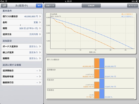Screen dimensions: 139x104
Task: Tap the 変動 interest value
Action: click(36, 22)
